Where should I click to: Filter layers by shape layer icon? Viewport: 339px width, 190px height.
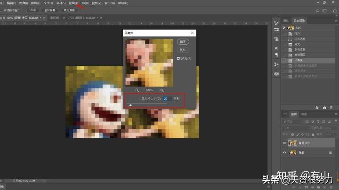click(x=323, y=122)
